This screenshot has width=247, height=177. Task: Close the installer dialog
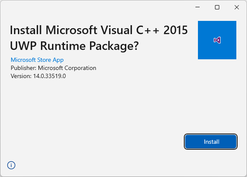[237, 7]
